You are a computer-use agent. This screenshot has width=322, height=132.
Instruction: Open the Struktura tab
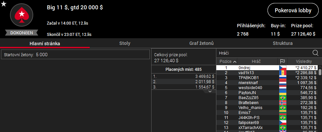tap(282, 43)
